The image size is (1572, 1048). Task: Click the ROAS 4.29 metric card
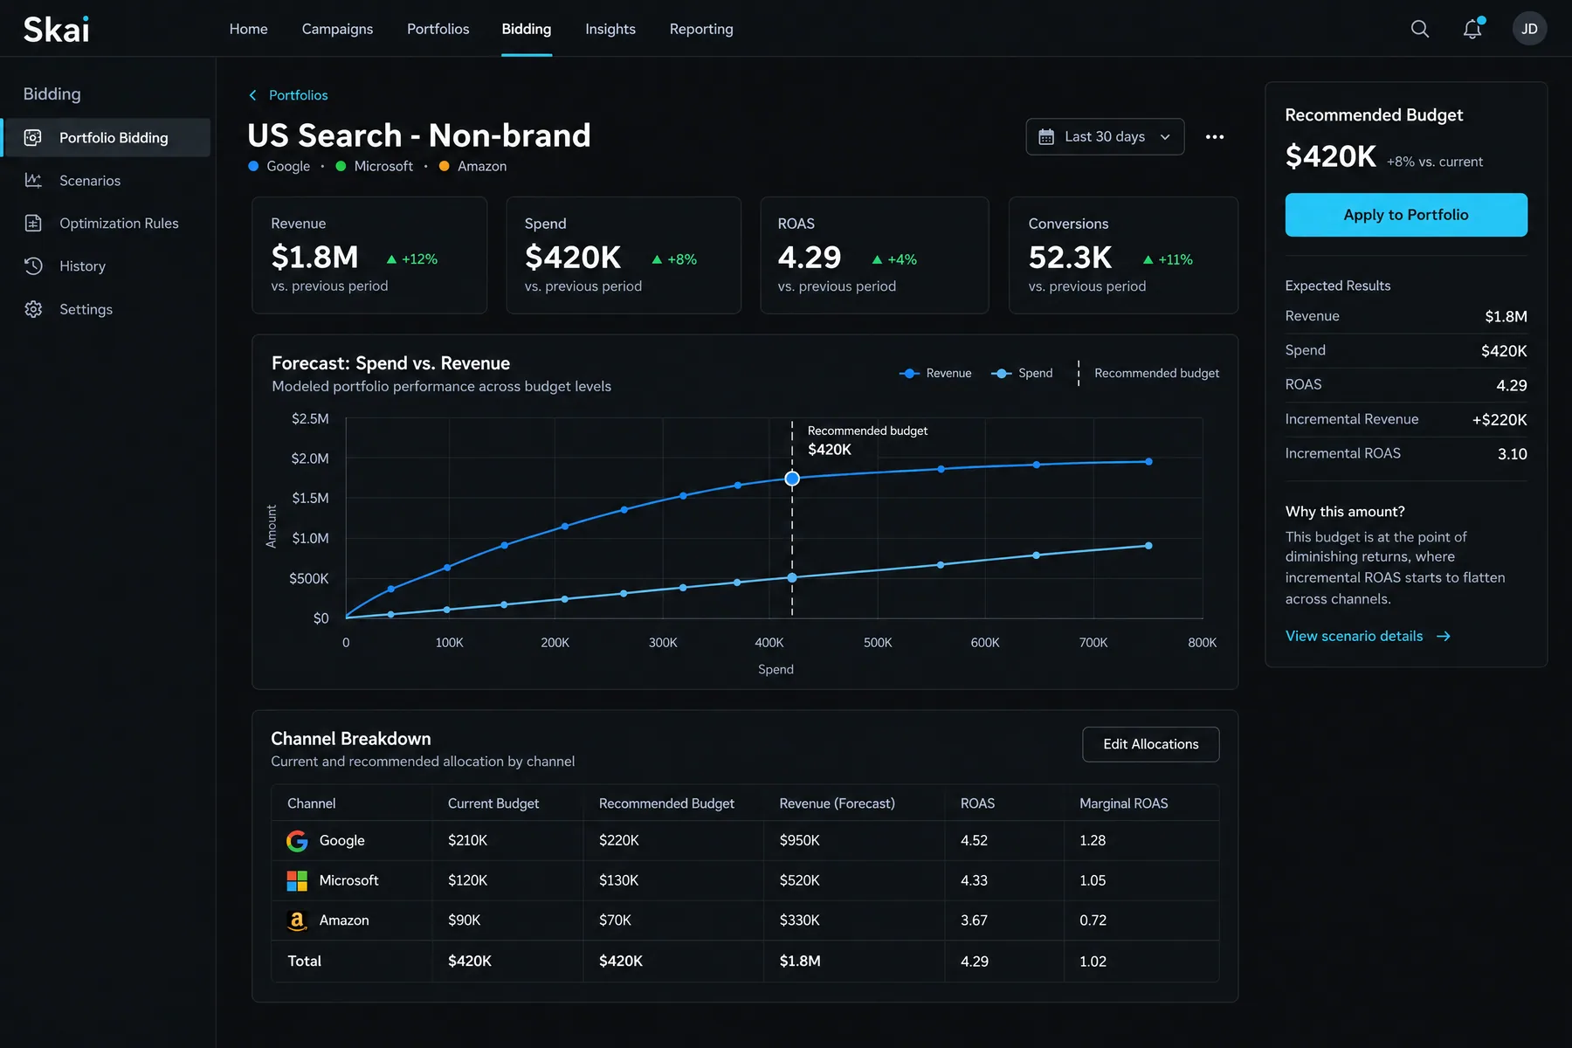pos(874,255)
